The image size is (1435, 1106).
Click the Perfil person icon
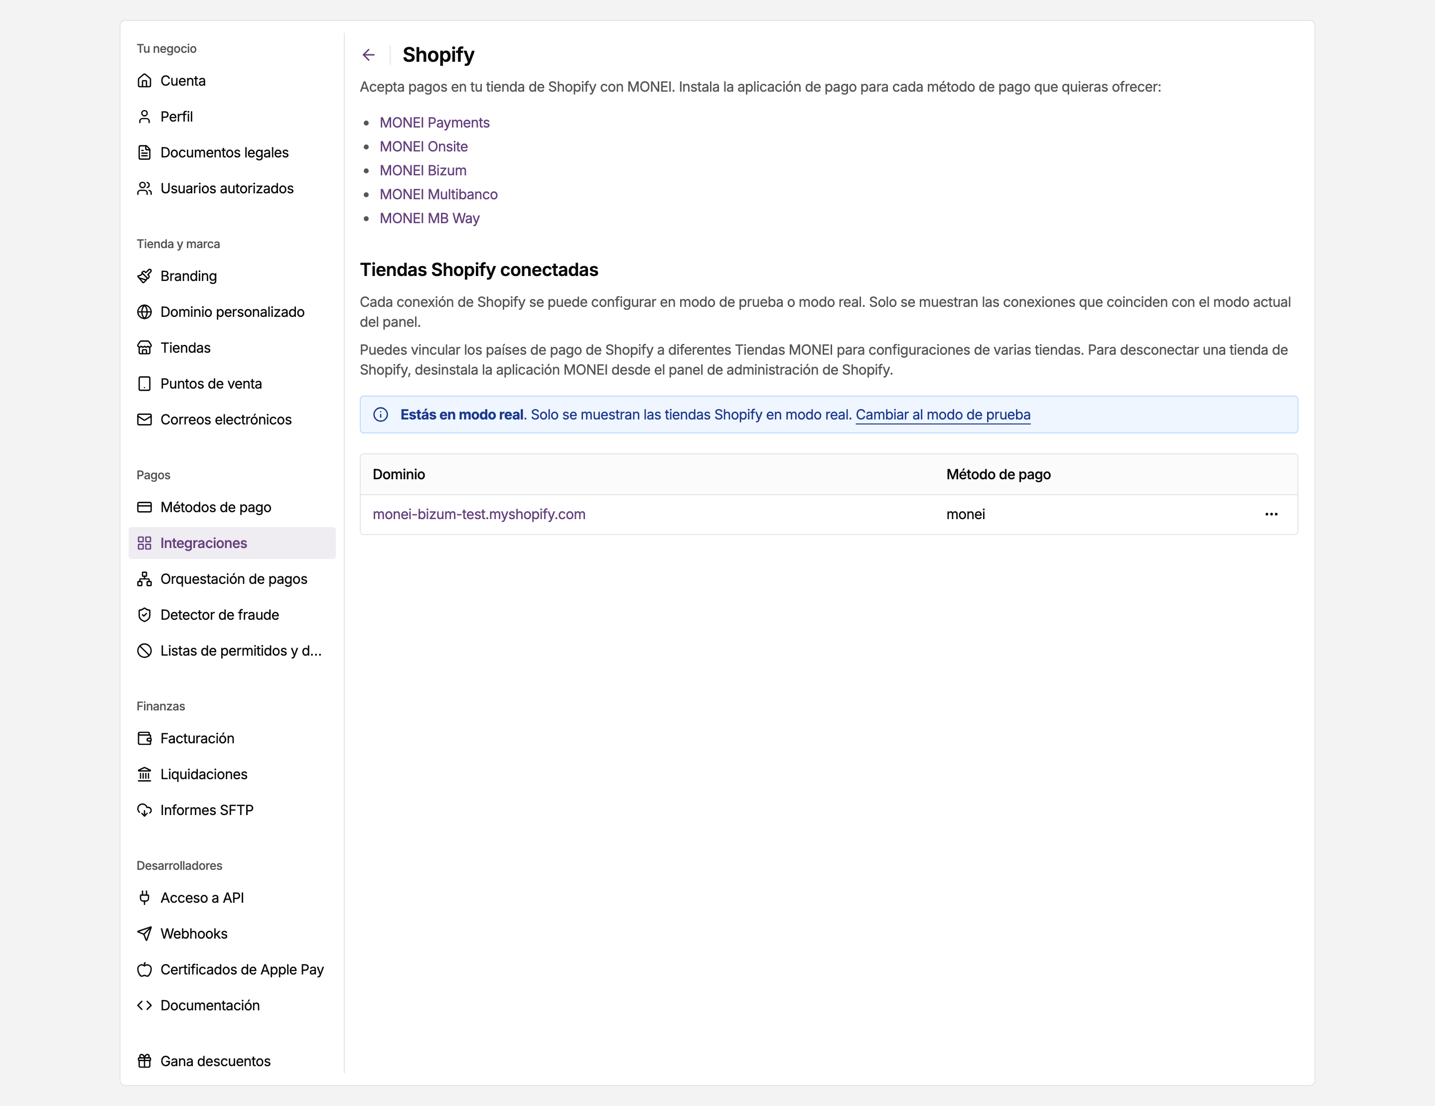click(144, 117)
